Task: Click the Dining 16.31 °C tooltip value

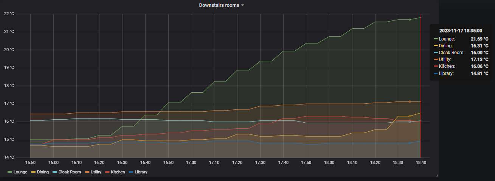Action: pos(479,46)
